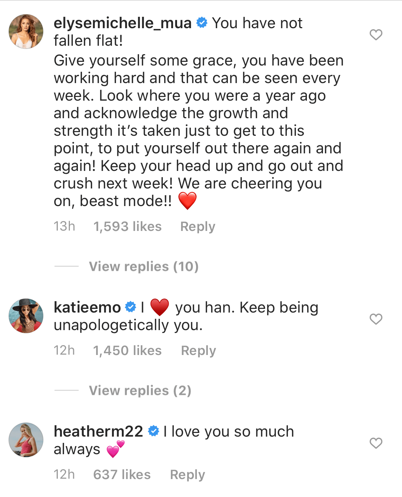The image size is (402, 497).
Task: Show the 2 replies to katieemo's comment
Action: click(x=140, y=390)
